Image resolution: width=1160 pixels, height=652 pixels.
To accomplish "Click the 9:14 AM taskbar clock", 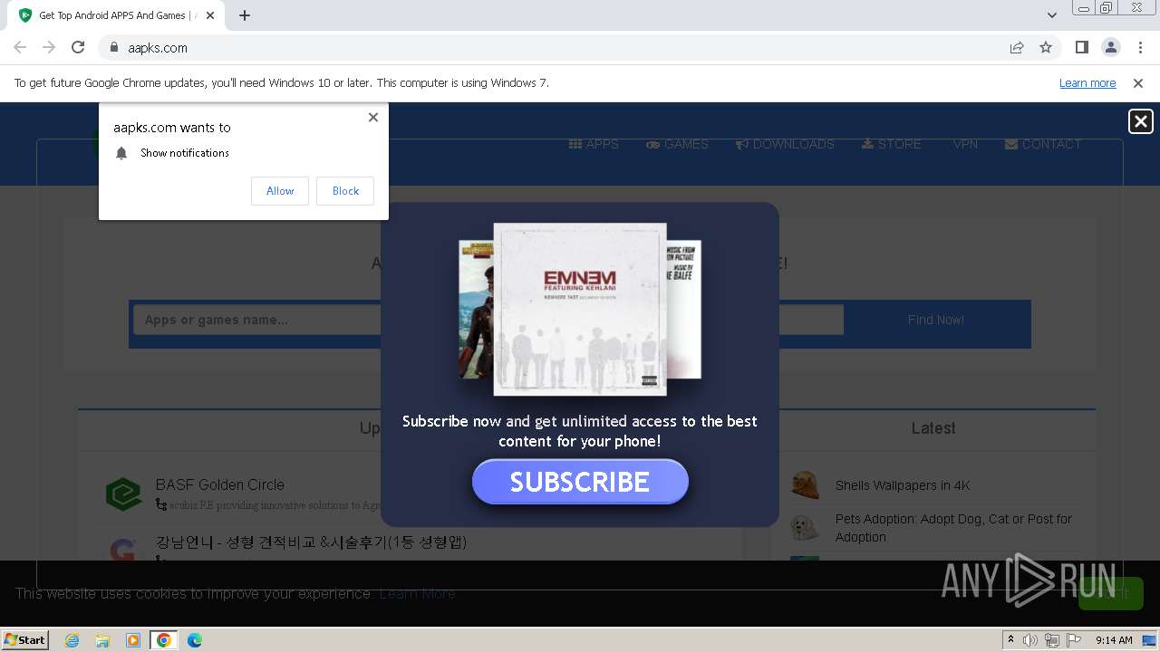I will click(x=1114, y=640).
